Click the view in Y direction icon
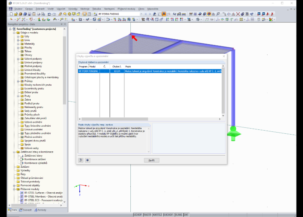Image resolution: width=303 pixels, height=217 pixels. click(172, 19)
